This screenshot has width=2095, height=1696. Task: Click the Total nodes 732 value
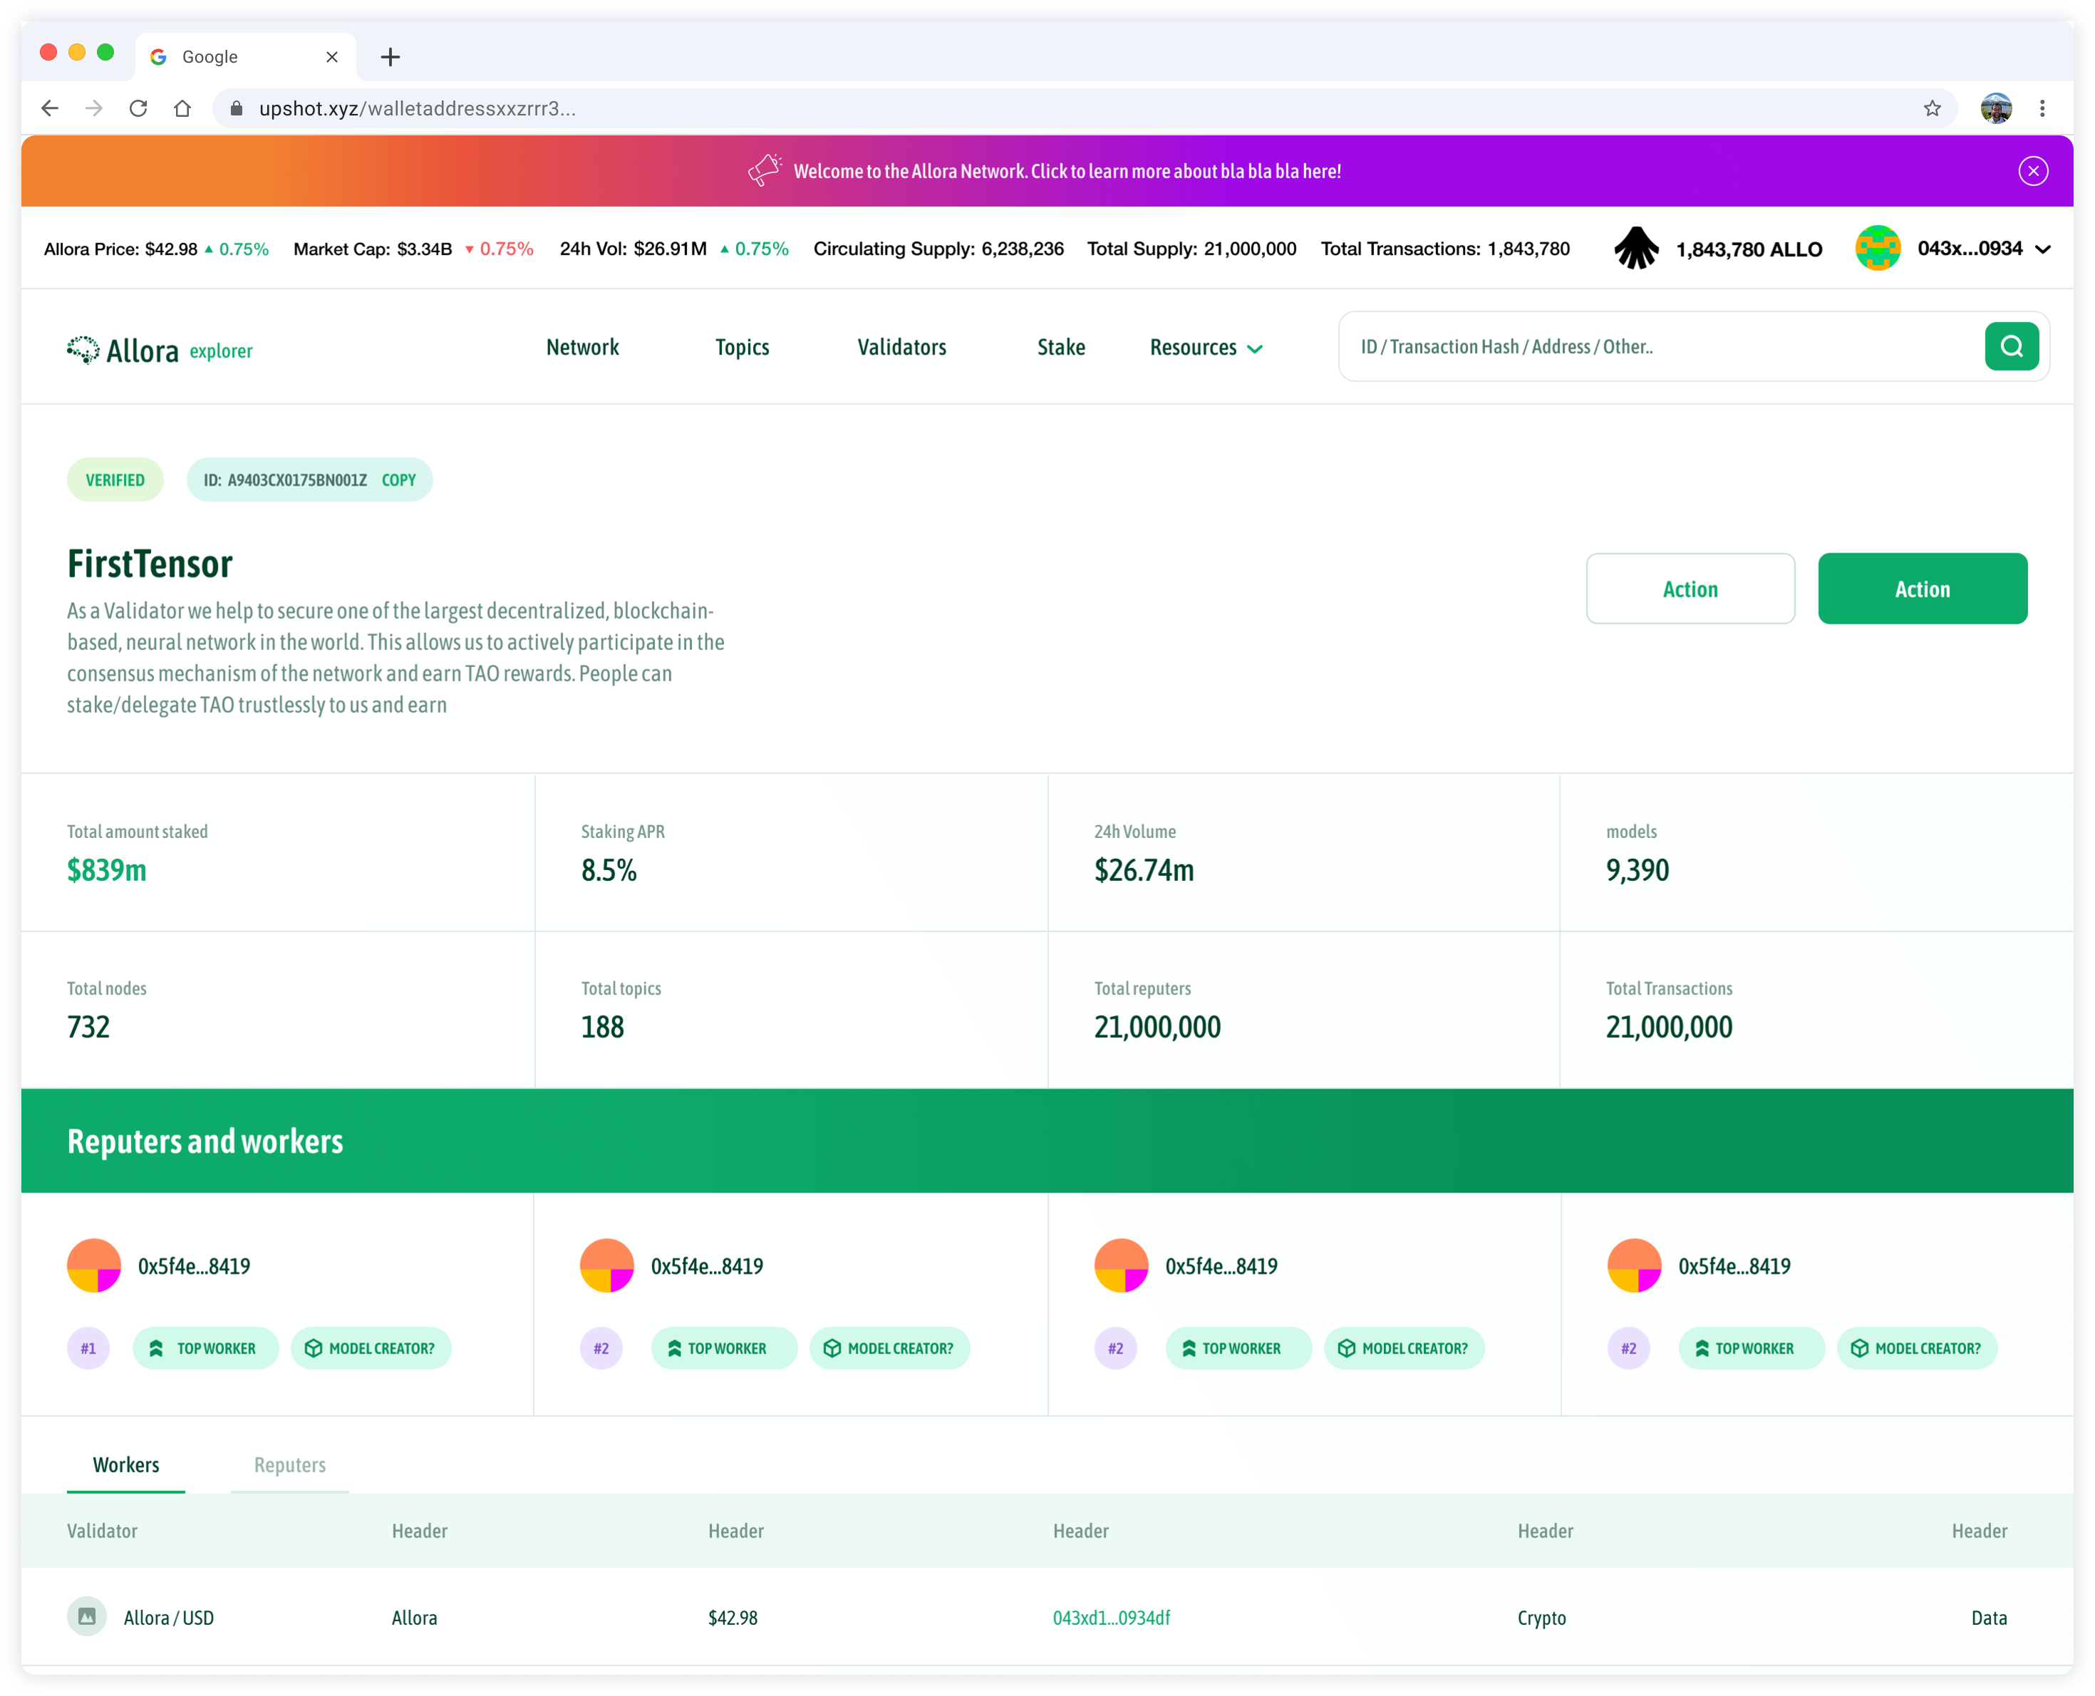88,1027
